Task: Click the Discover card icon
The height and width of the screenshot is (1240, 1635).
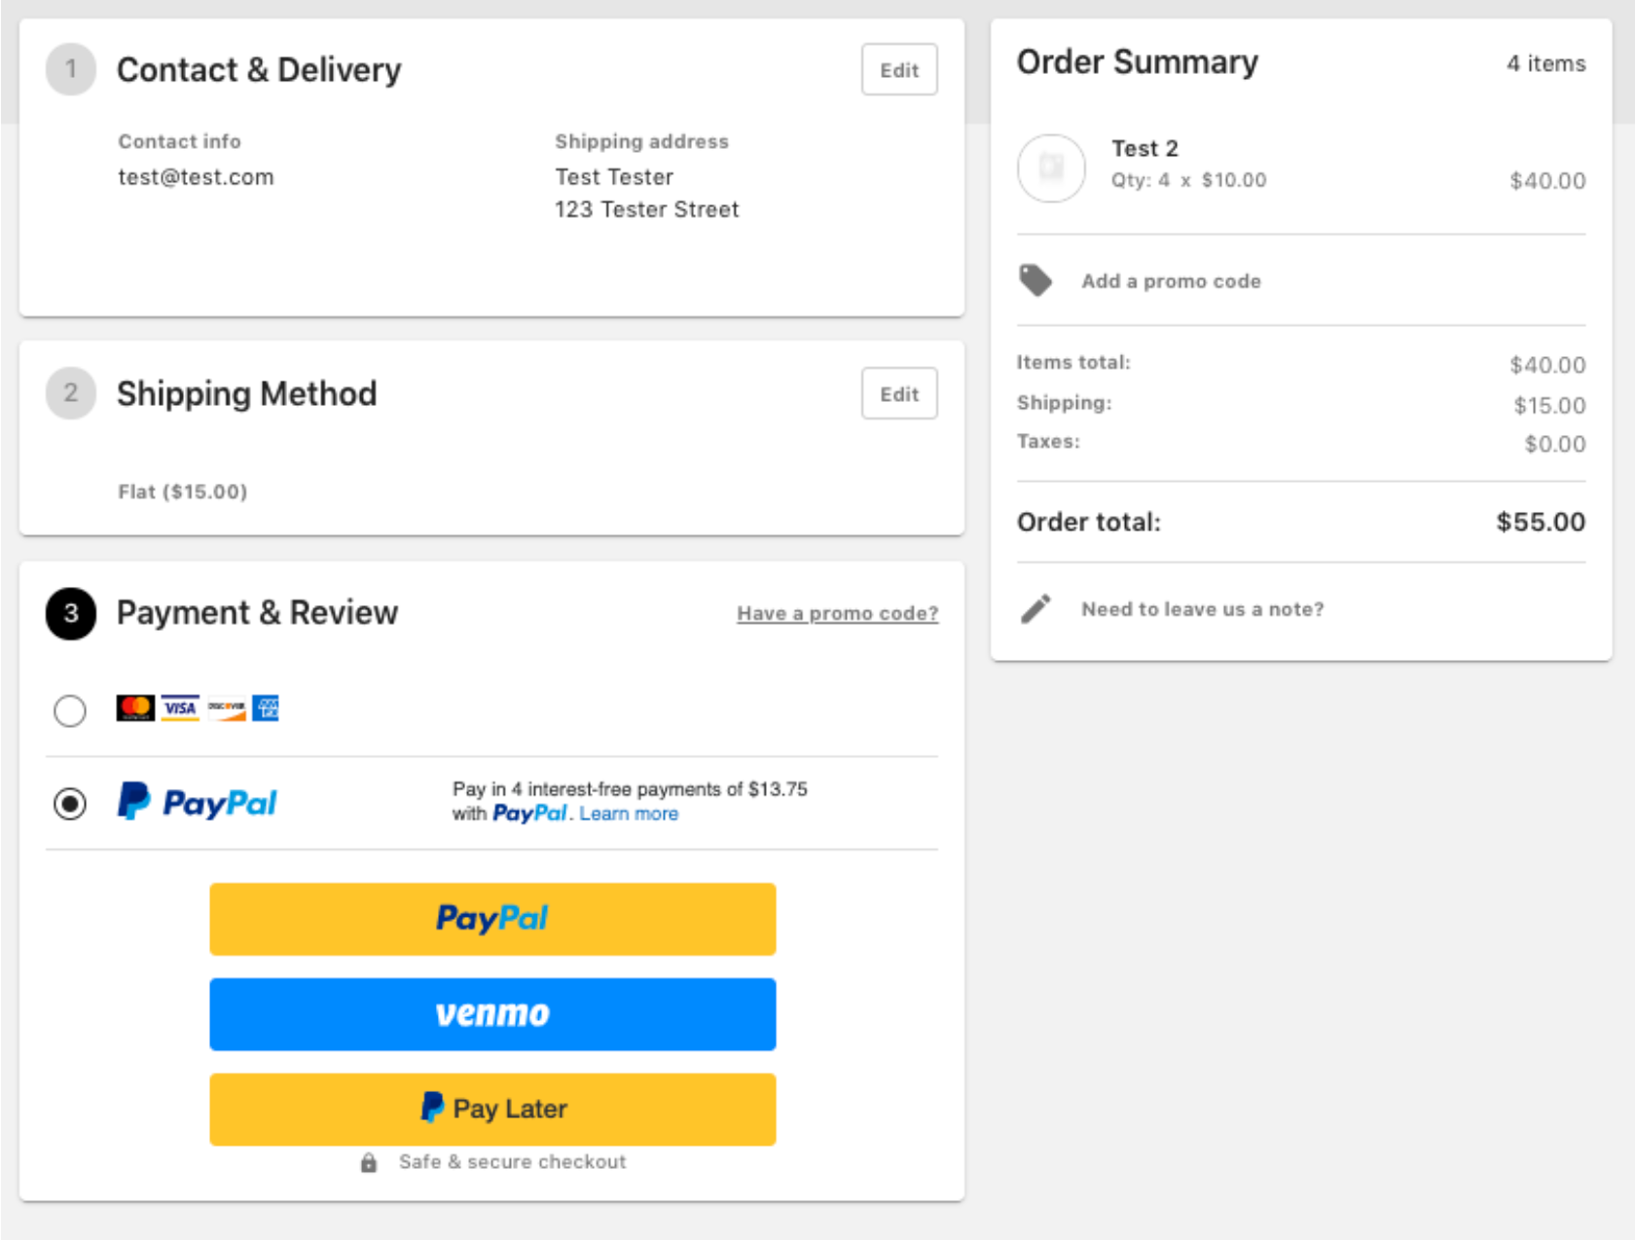Action: click(226, 708)
